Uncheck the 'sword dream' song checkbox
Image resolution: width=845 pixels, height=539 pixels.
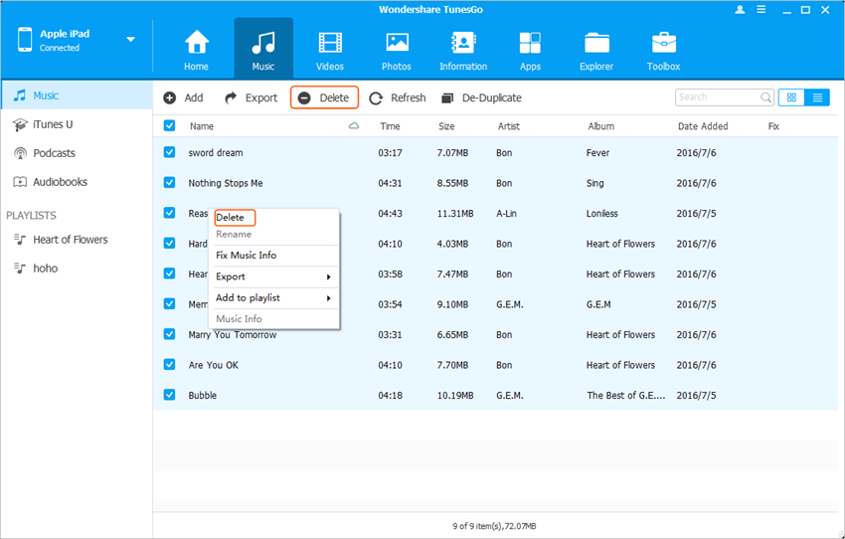tap(169, 152)
